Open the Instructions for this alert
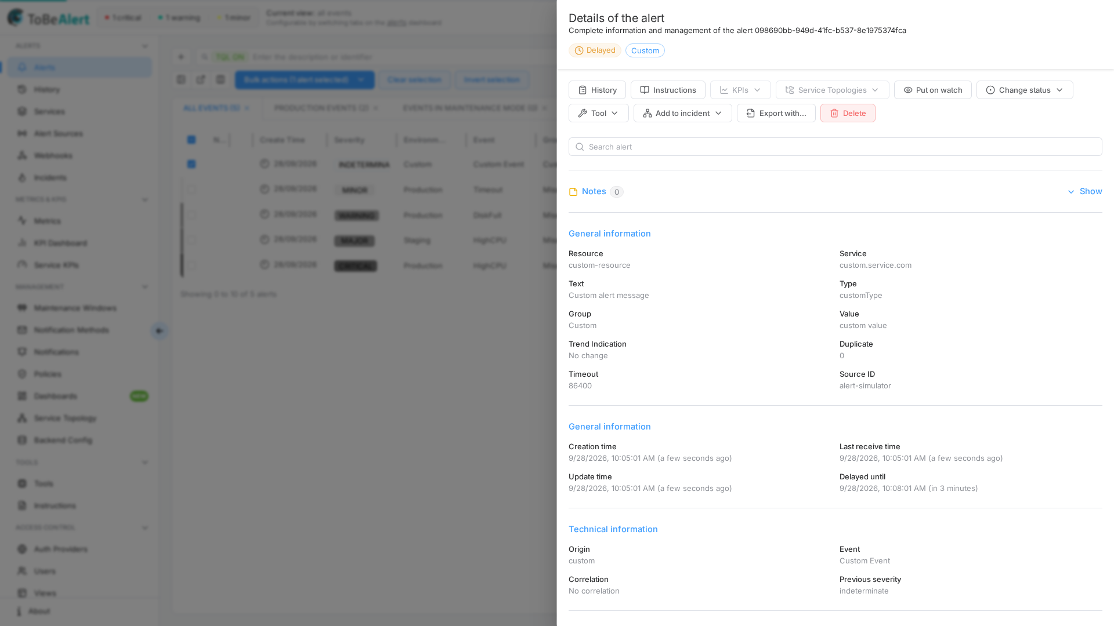This screenshot has width=1114, height=626. (668, 90)
